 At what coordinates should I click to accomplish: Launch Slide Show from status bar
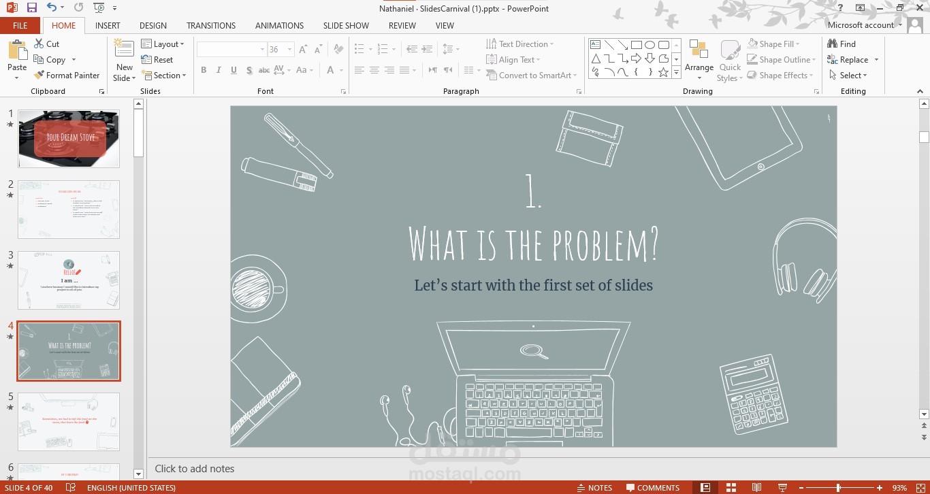[x=782, y=487]
